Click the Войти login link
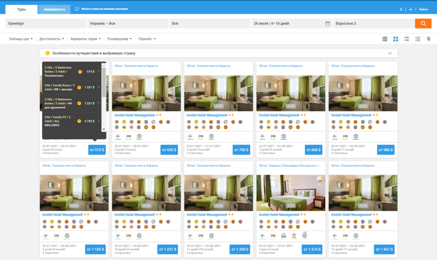This screenshot has height=260, width=437. coord(423,9)
